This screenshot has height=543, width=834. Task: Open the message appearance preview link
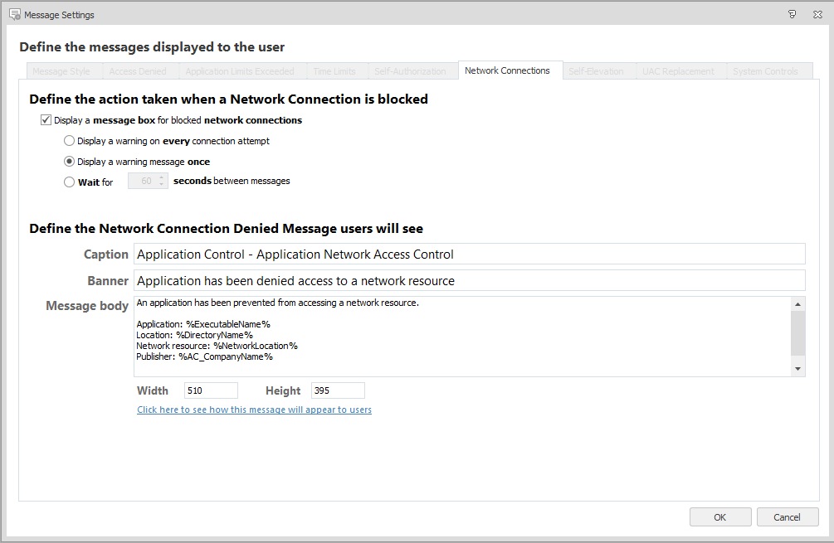(x=254, y=410)
